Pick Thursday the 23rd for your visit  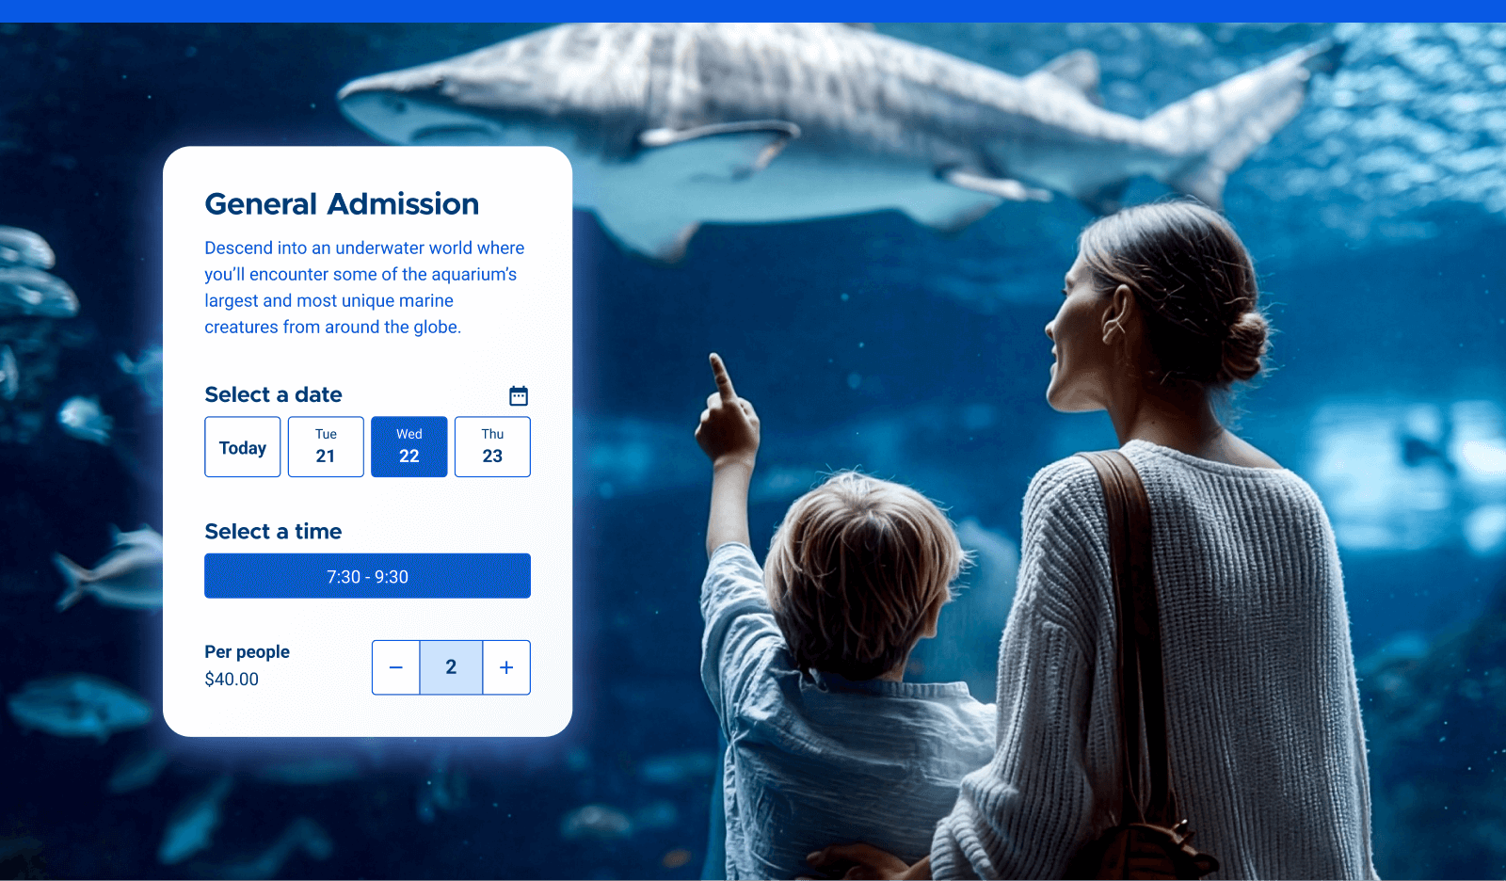(492, 446)
